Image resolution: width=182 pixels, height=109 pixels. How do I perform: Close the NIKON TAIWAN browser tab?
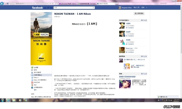115,4
